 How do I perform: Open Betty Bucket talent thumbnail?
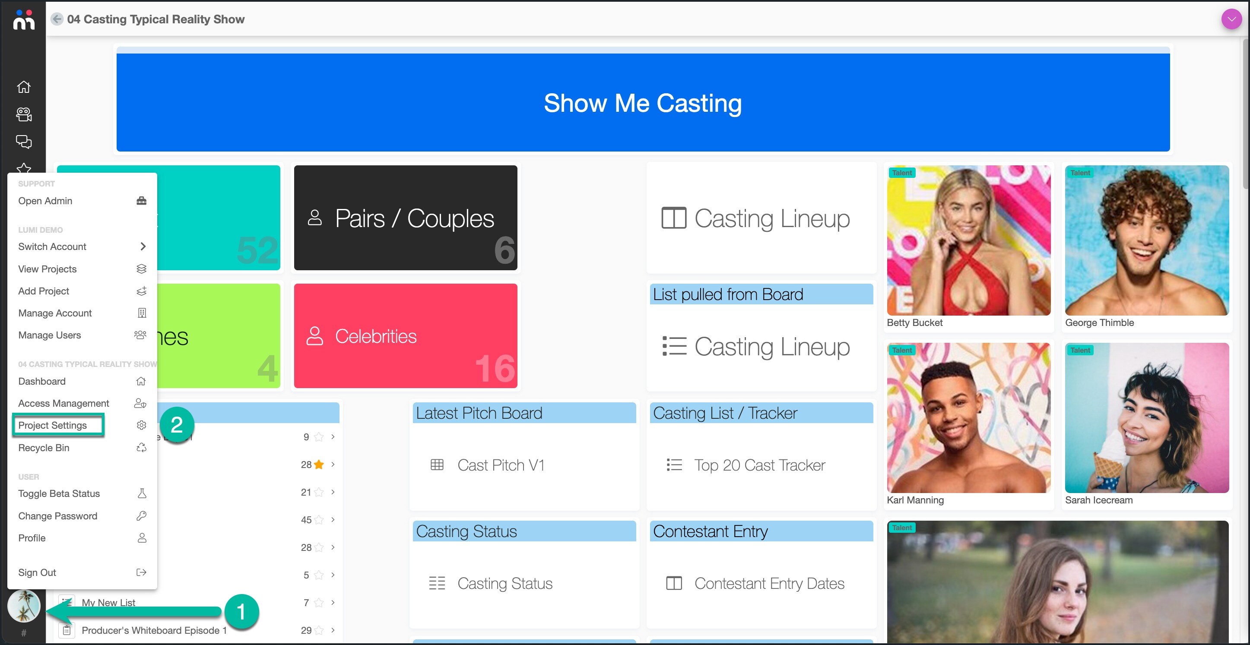(x=968, y=241)
